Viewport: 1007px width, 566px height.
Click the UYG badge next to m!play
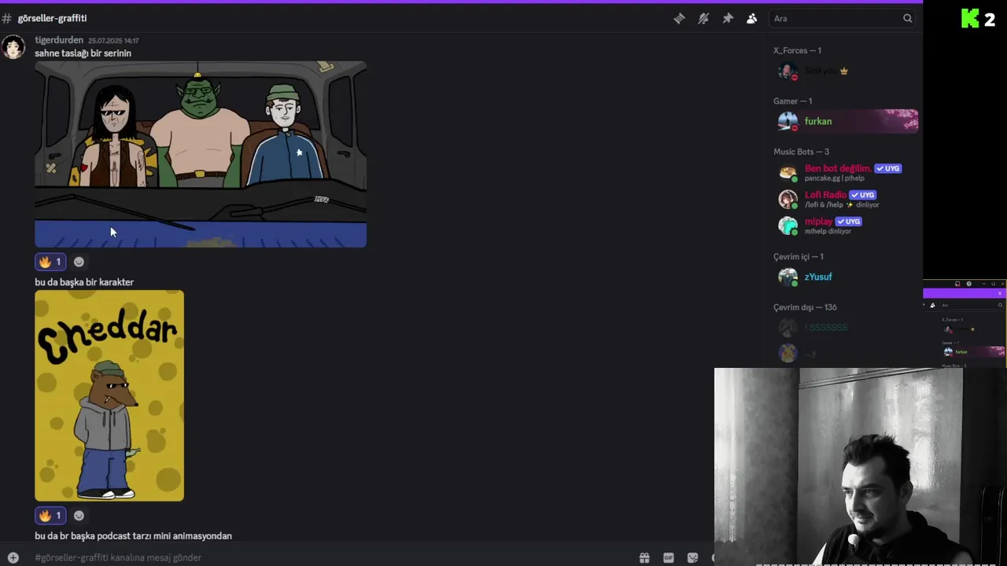[849, 222]
